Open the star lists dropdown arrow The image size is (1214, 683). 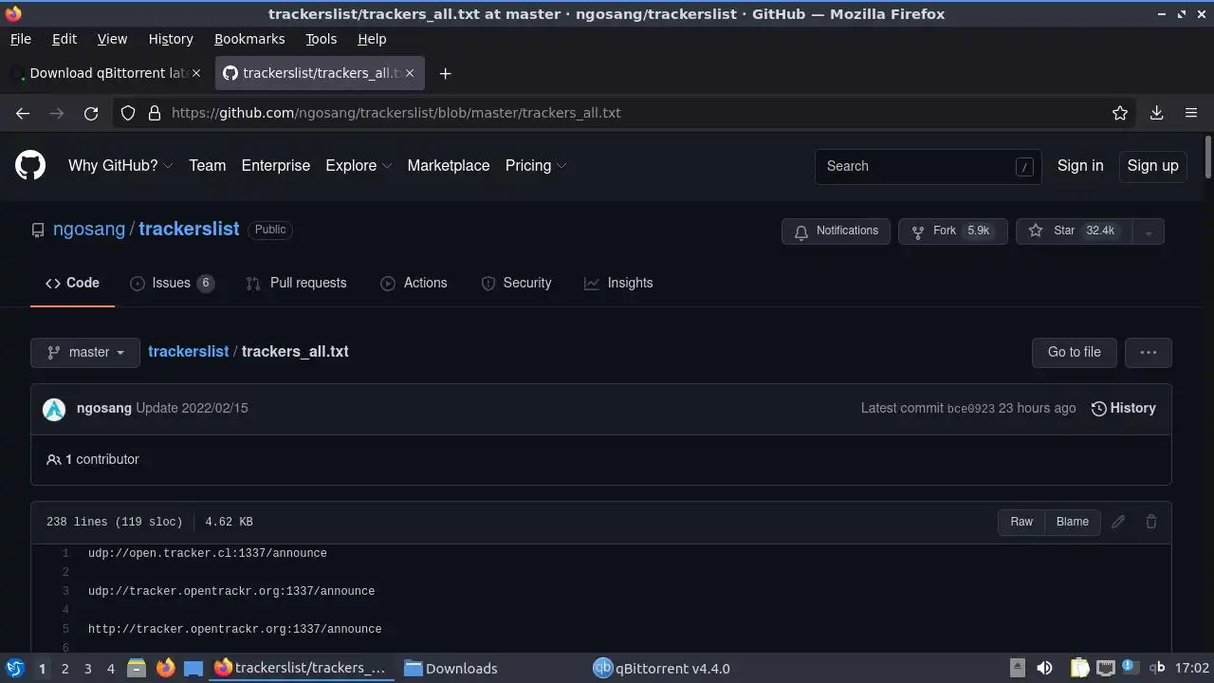(1149, 231)
